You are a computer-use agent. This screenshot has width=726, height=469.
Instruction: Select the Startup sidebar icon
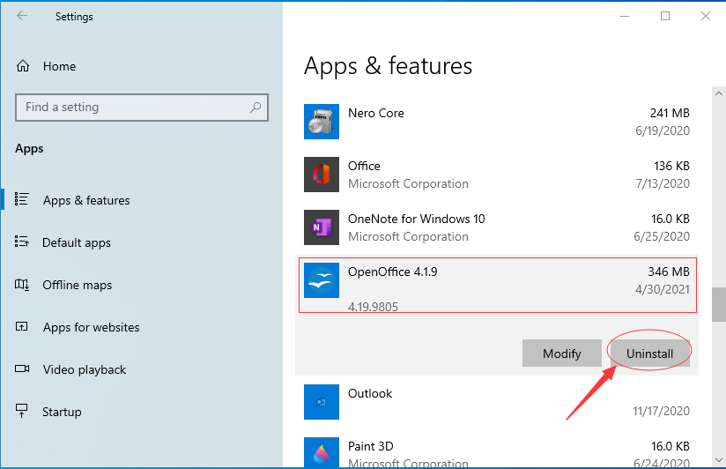click(x=21, y=411)
